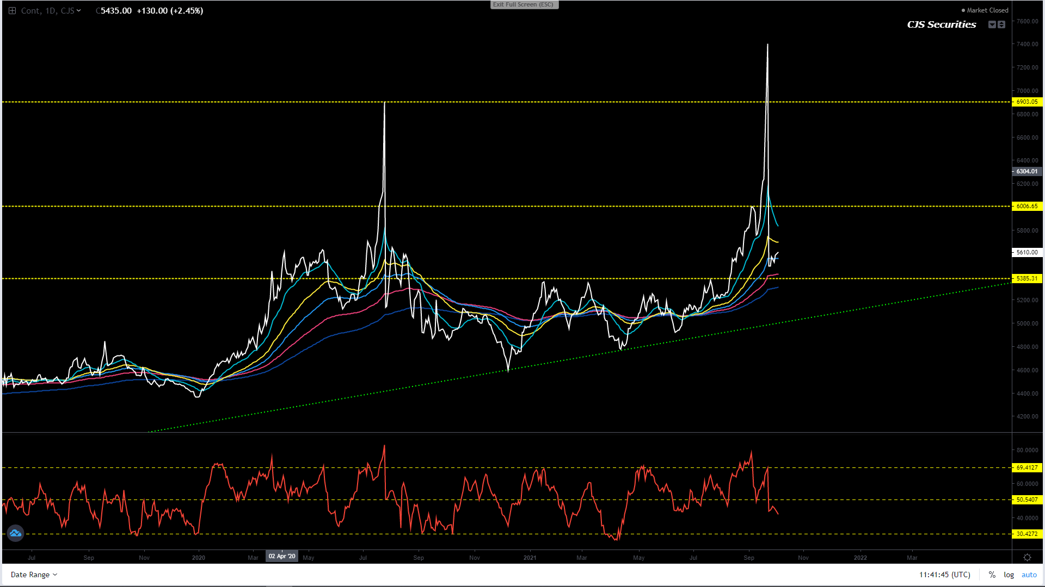The height and width of the screenshot is (587, 1045).
Task: Click the plus square icon beside symbol
Action: tap(12, 10)
